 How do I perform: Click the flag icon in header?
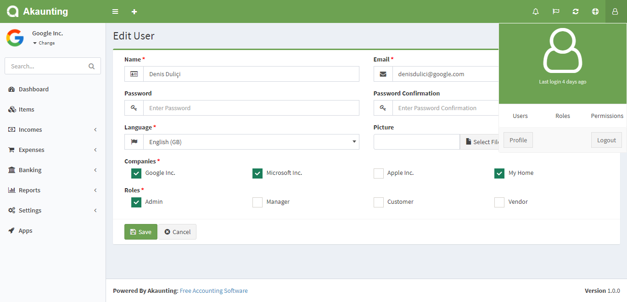(x=556, y=11)
